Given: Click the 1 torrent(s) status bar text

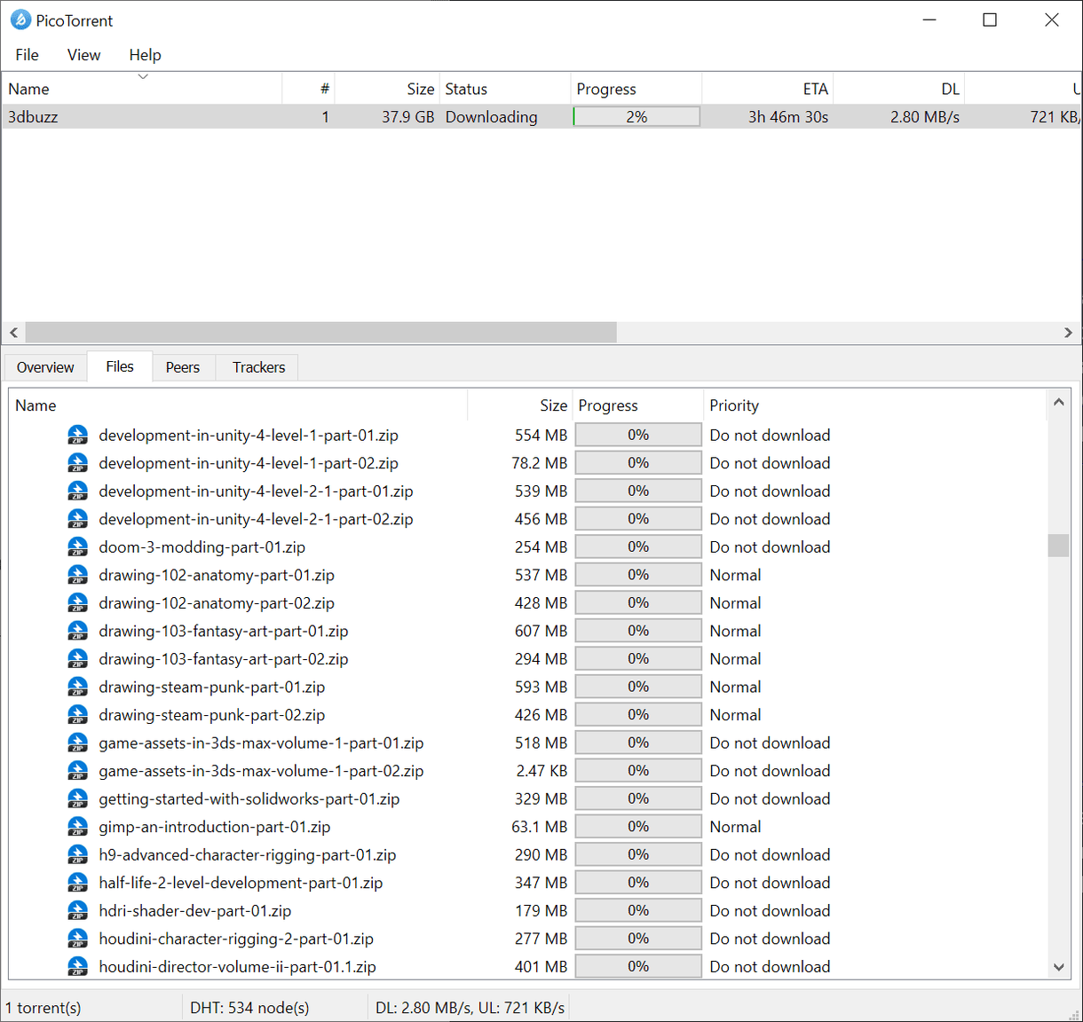Looking at the screenshot, I should click(43, 1008).
